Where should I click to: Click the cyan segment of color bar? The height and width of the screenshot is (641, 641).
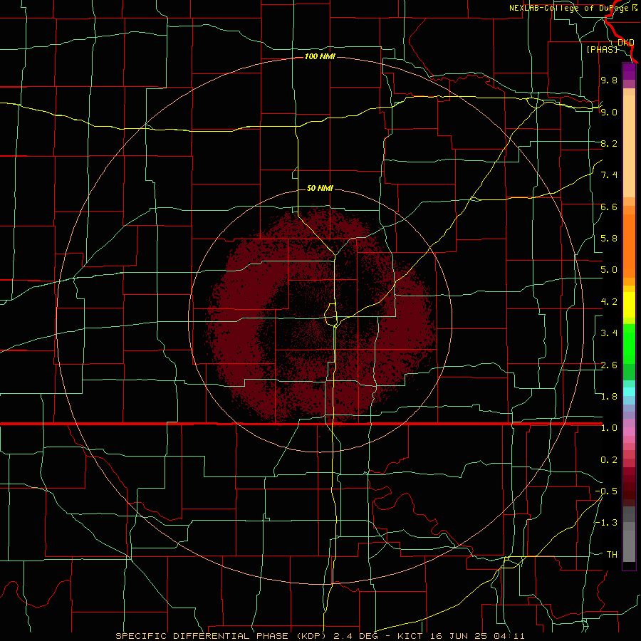[x=629, y=392]
